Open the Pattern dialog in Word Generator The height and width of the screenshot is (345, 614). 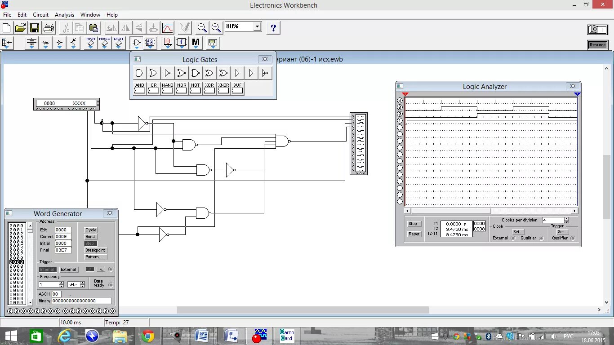coord(95,257)
